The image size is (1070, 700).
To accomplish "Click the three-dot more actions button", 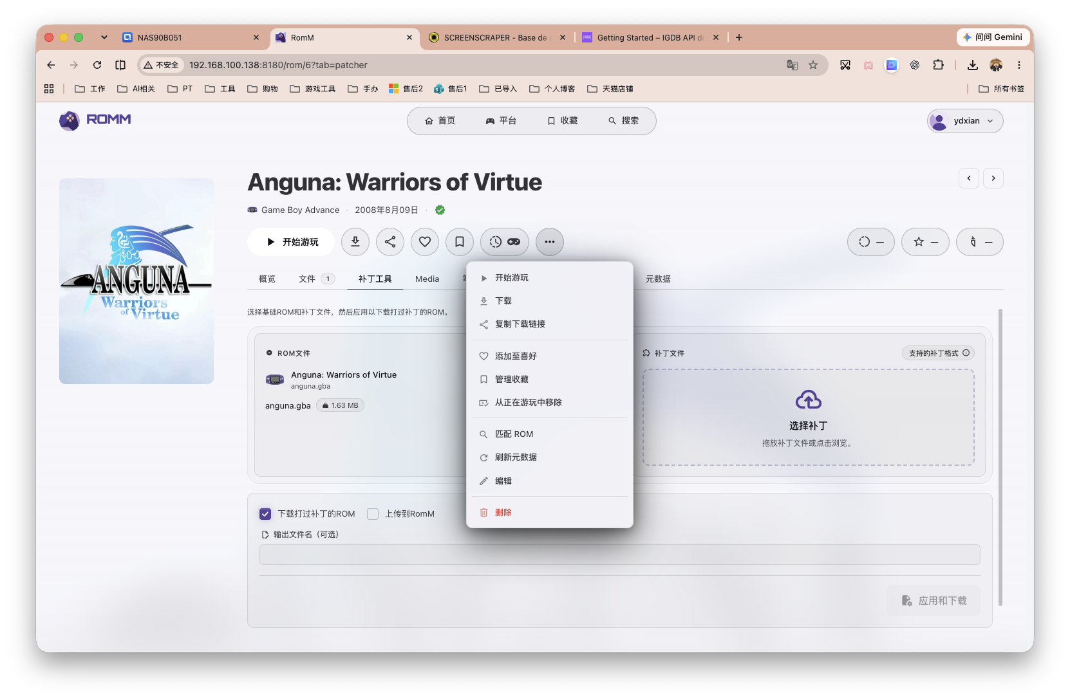I will [x=550, y=242].
